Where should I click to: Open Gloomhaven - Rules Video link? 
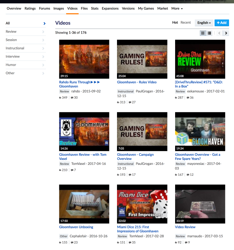click(x=137, y=82)
